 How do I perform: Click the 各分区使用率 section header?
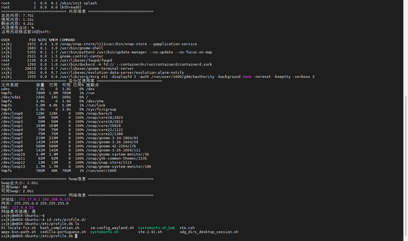[x=81, y=81]
